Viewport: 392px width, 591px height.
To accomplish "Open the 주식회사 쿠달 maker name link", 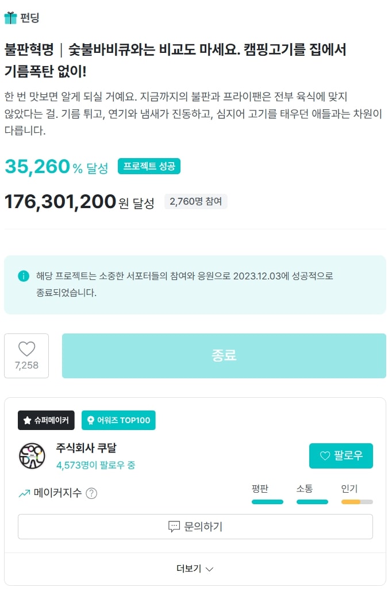I will pyautogui.click(x=86, y=448).
